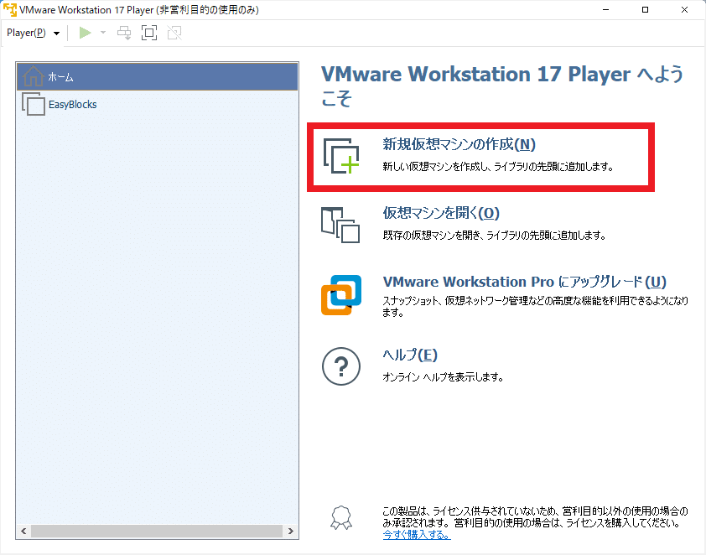This screenshot has width=706, height=555.
Task: Close the VMware Player window
Action: tap(684, 9)
